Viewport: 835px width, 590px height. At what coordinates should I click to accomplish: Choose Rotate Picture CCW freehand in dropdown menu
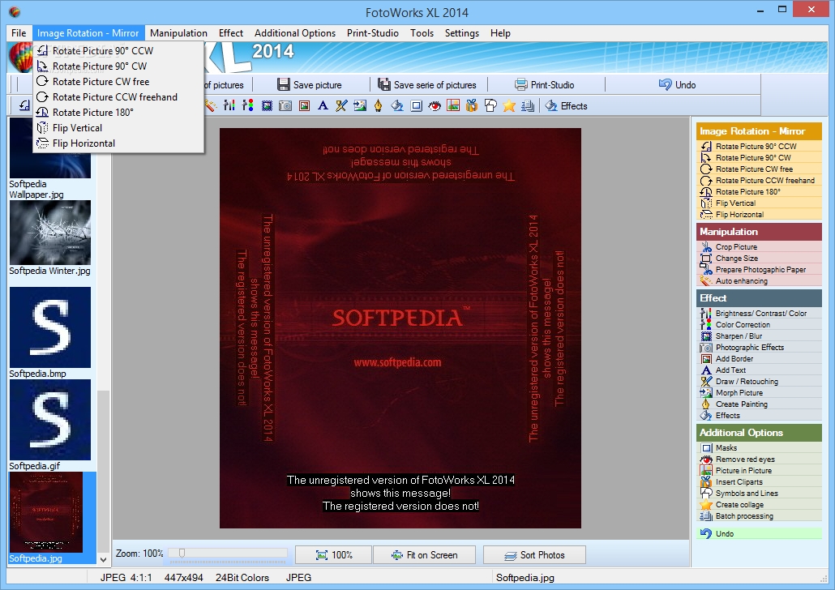[x=118, y=97]
